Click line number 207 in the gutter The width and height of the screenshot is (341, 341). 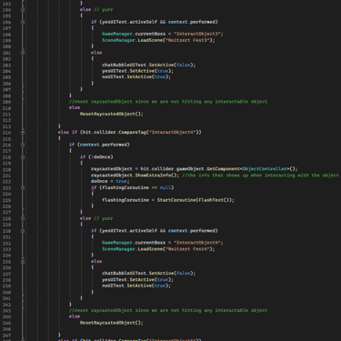pyautogui.click(x=6, y=90)
